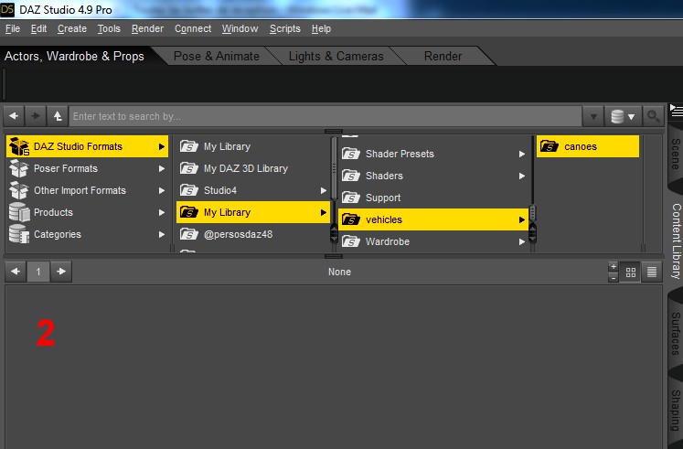
Task: Open the Window menu
Action: pos(240,28)
